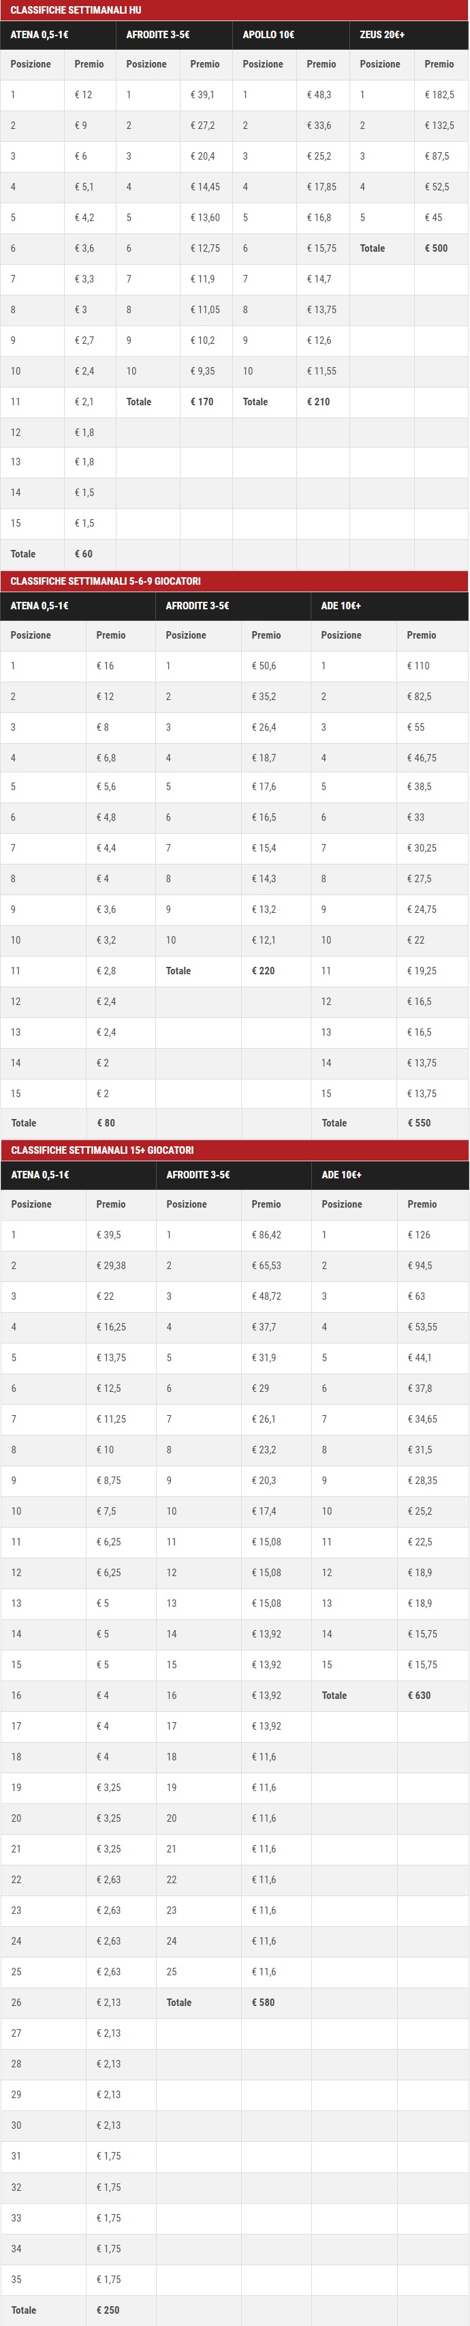Image resolution: width=470 pixels, height=2326 pixels.
Task: Click the € 630 total in 15+ ADE
Action: [x=419, y=1696]
